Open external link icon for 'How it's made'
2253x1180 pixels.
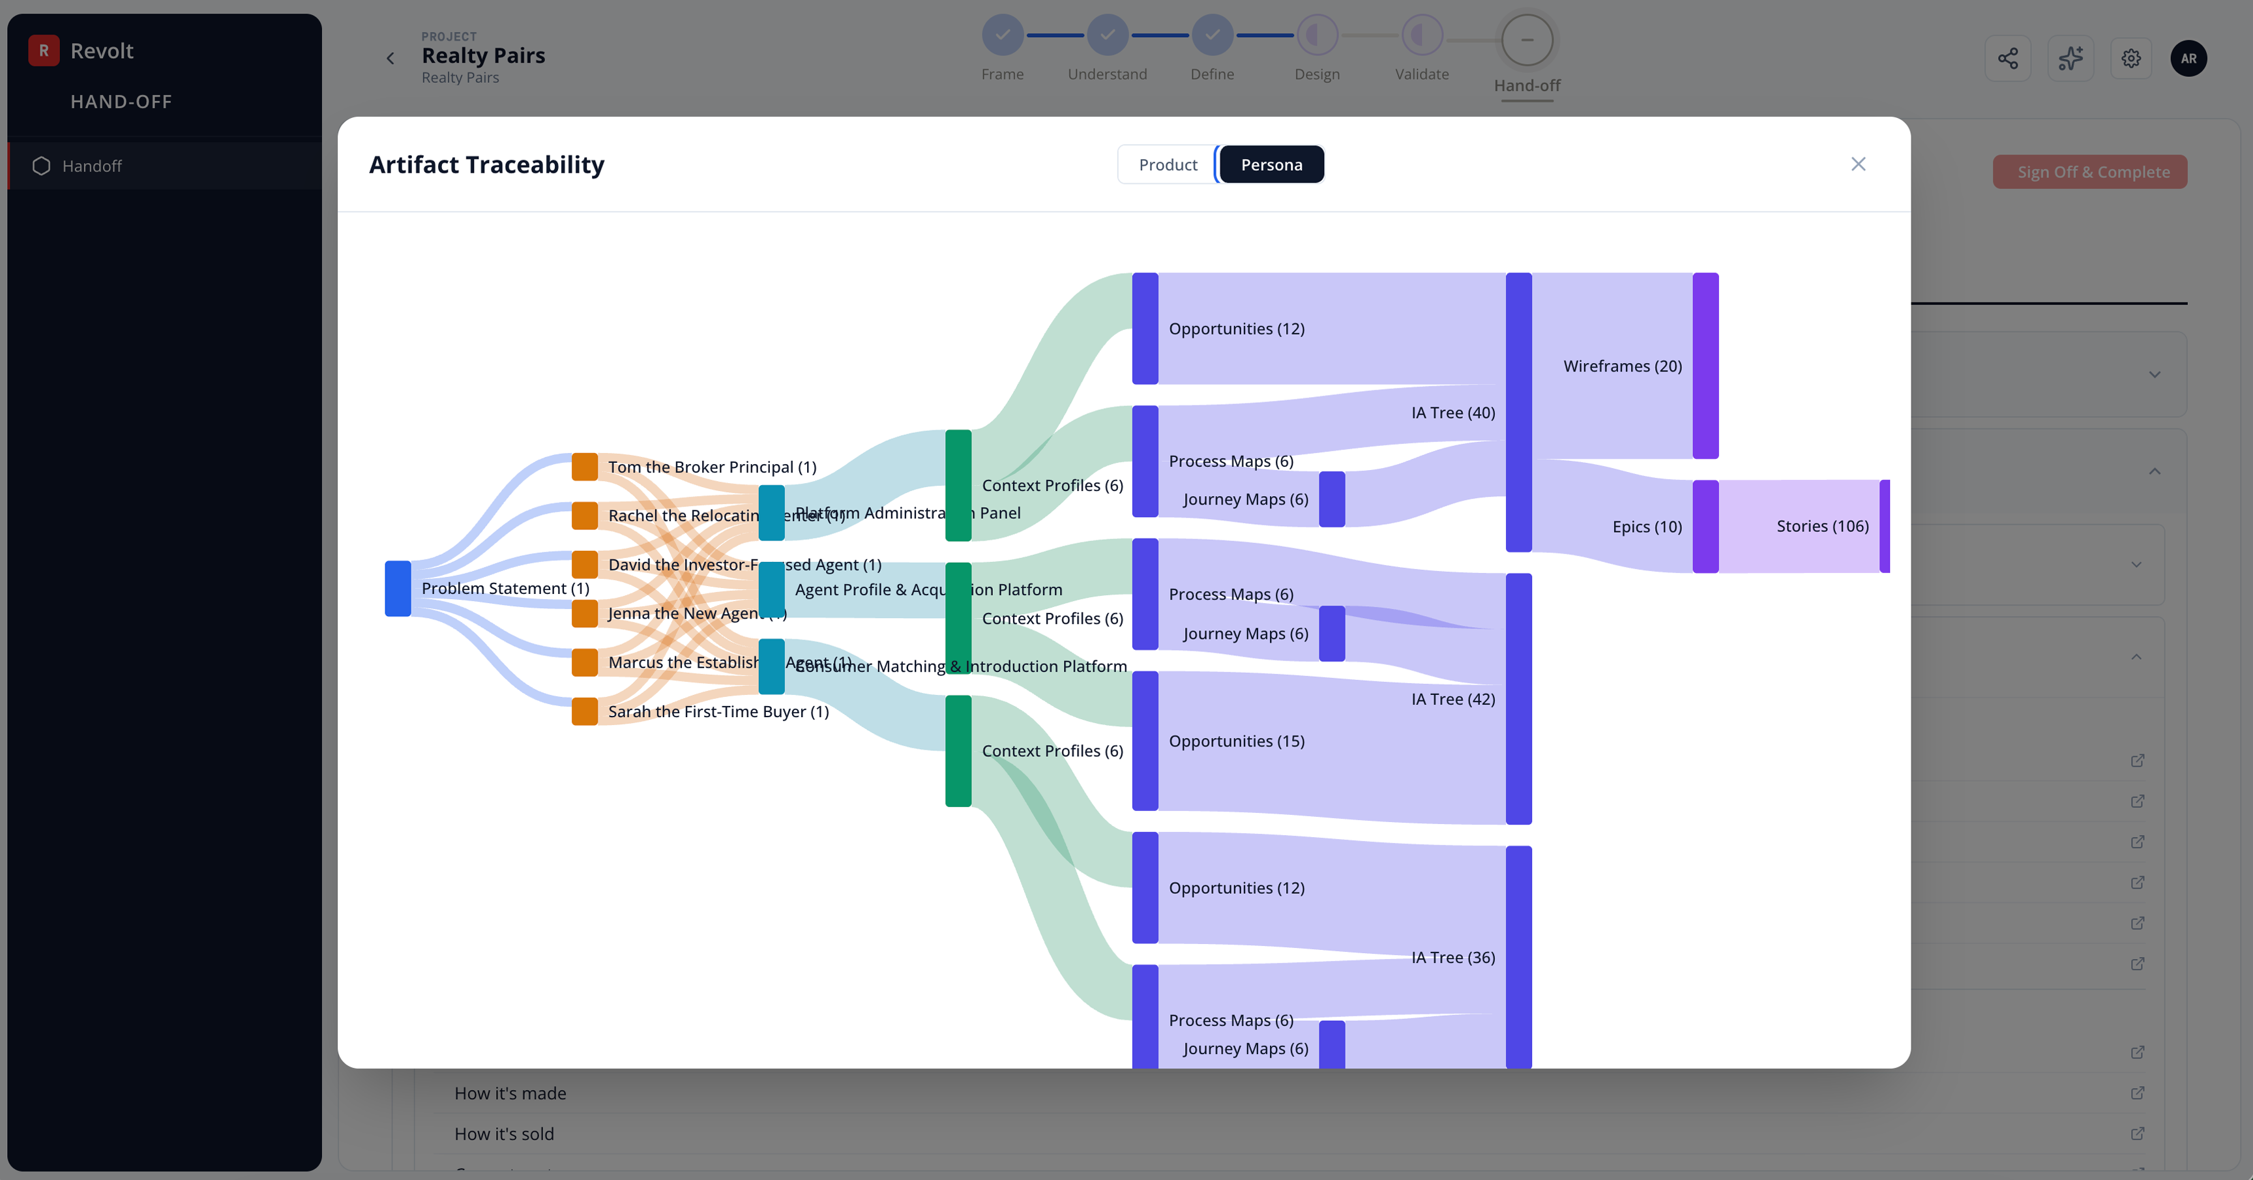[2137, 1093]
